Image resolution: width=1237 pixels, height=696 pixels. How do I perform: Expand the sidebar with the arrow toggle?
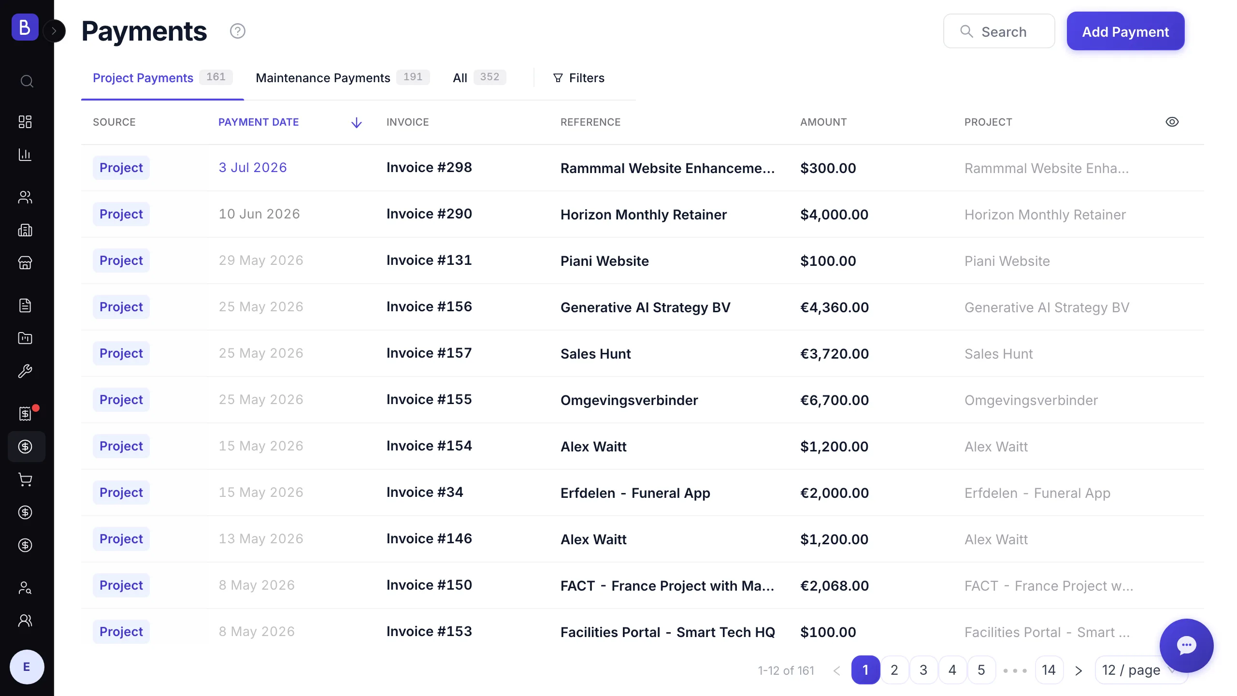pos(54,31)
